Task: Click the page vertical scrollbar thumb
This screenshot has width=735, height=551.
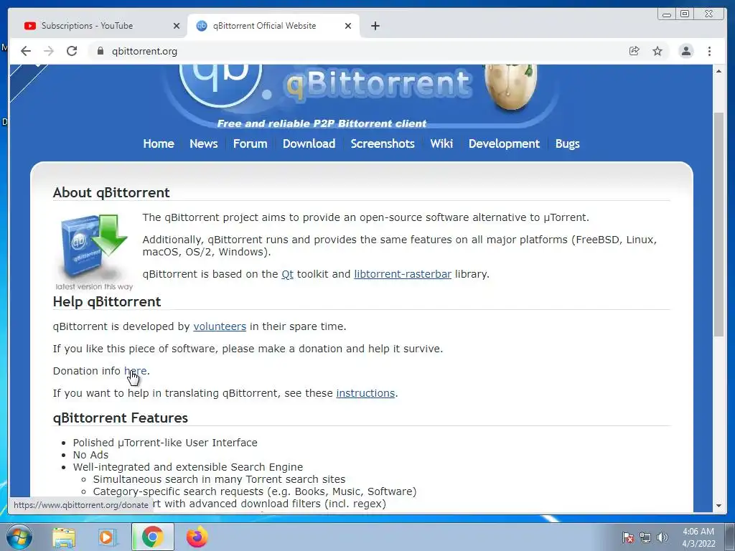Action: (718, 224)
